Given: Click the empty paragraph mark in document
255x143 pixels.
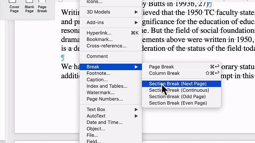Looking at the screenshot, I should 63,58.
